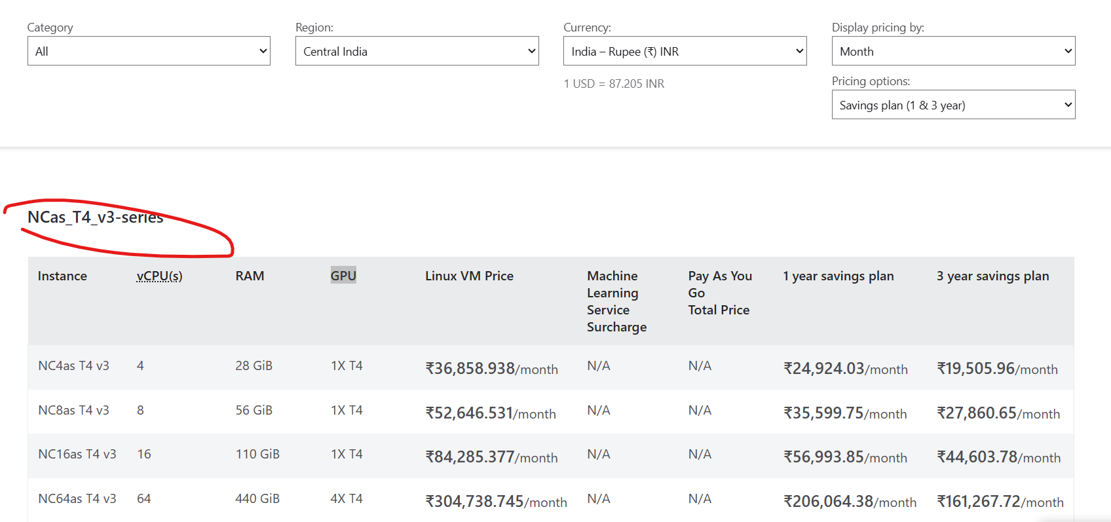1111x522 pixels.
Task: Select the NC4as T4 v3 instance name
Action: pos(73,365)
